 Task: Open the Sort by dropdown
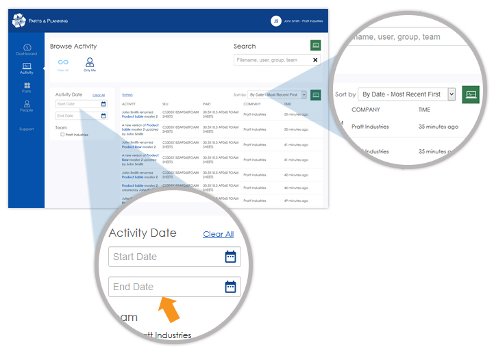[x=277, y=94]
